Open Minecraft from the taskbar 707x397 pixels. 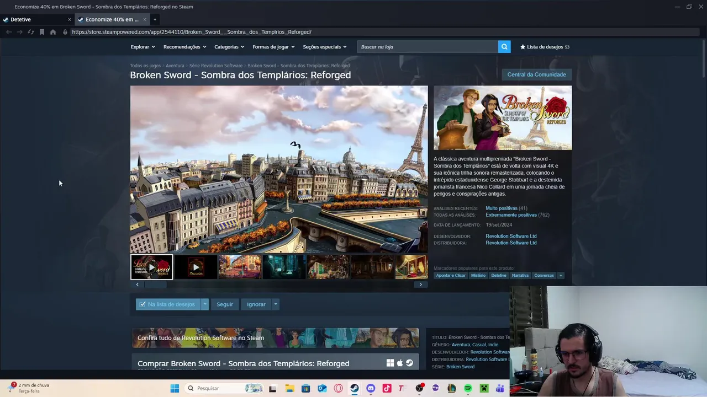pos(484,388)
